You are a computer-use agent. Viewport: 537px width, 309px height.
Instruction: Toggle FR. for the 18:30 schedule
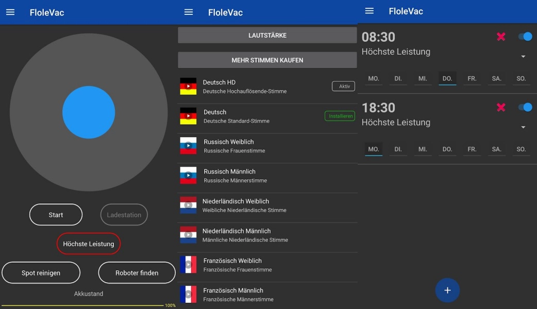tap(472, 149)
